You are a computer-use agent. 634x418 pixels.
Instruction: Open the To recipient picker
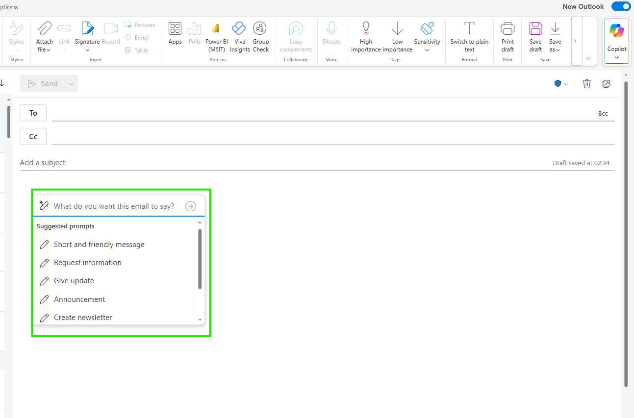(x=33, y=113)
